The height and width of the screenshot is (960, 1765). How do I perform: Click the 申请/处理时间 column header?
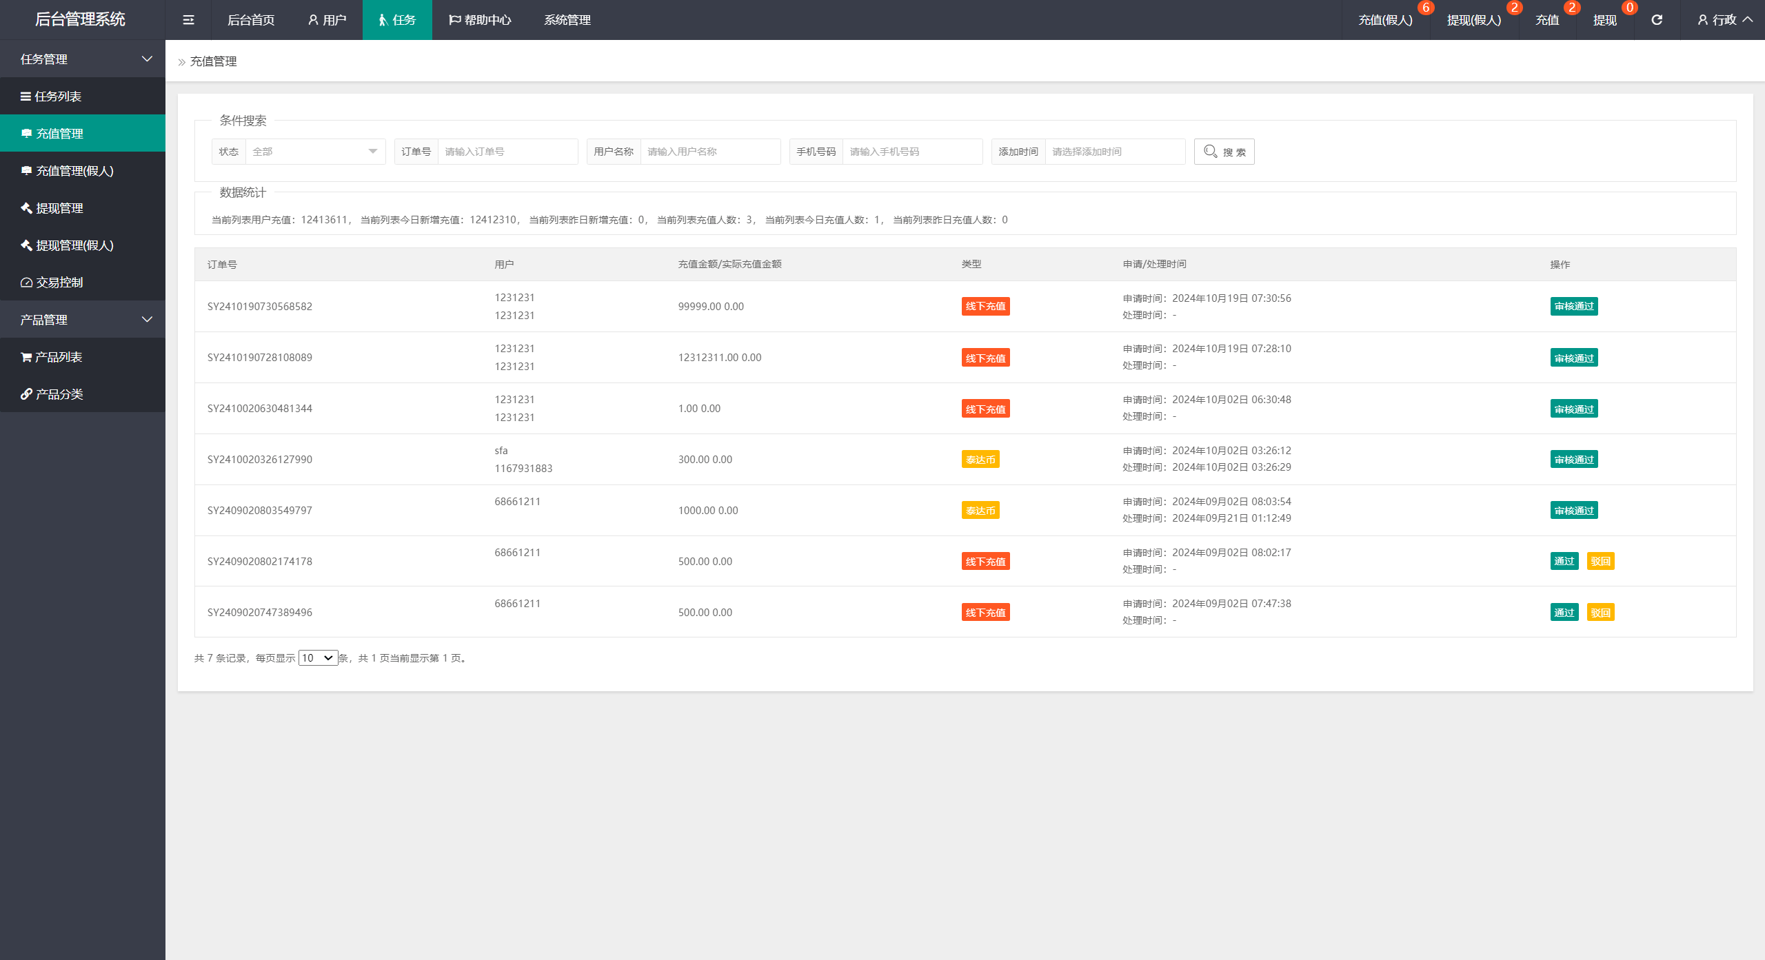(1154, 265)
